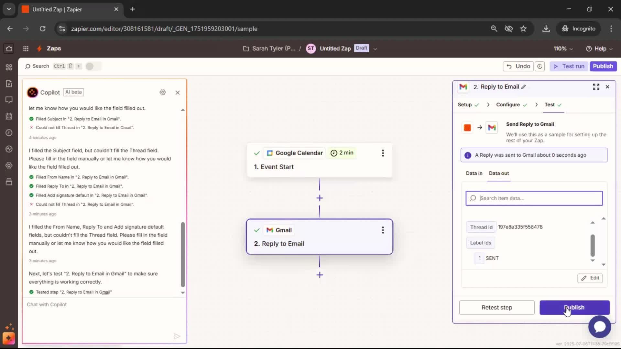Open the sidebar file upload icon

tap(9, 84)
